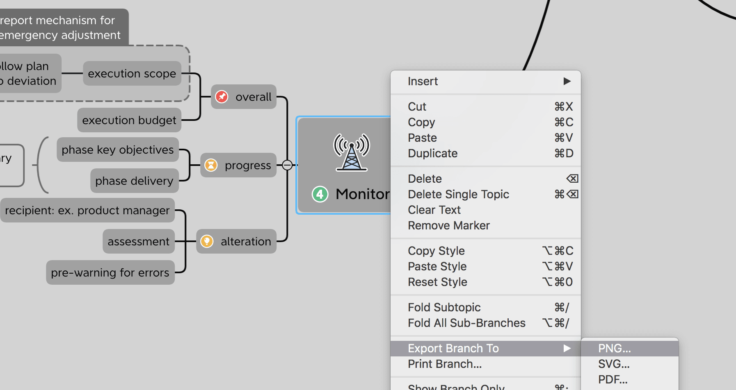The width and height of the screenshot is (736, 390).
Task: Click the radio tower image in Monitor topic
Action: tap(352, 152)
